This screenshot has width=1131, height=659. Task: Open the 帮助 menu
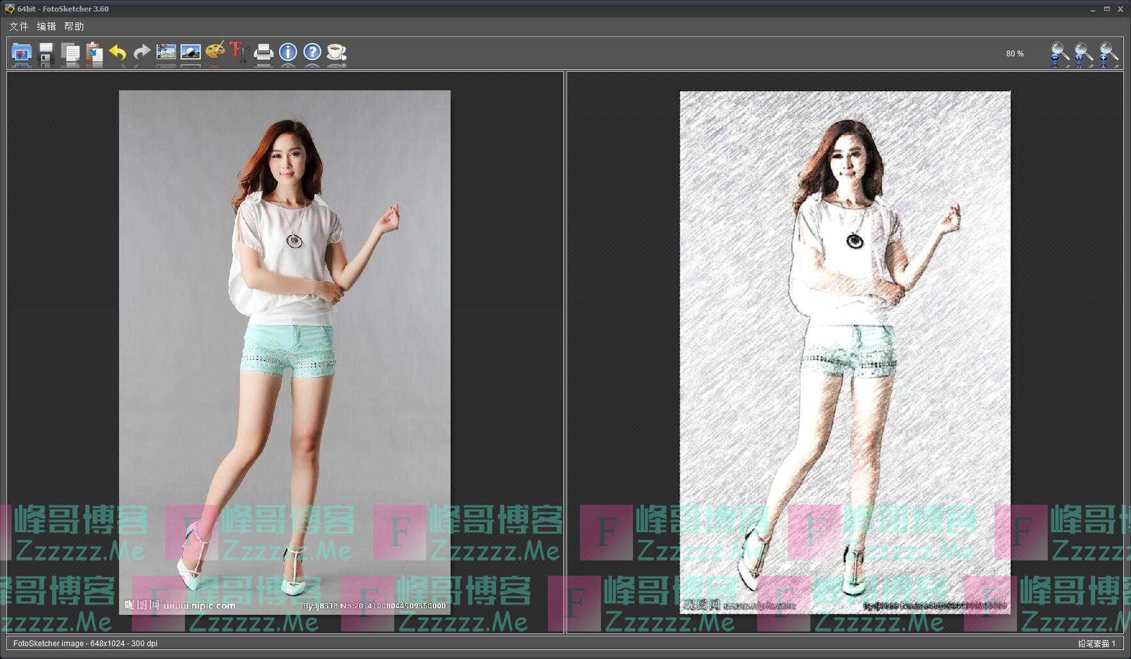tap(74, 26)
